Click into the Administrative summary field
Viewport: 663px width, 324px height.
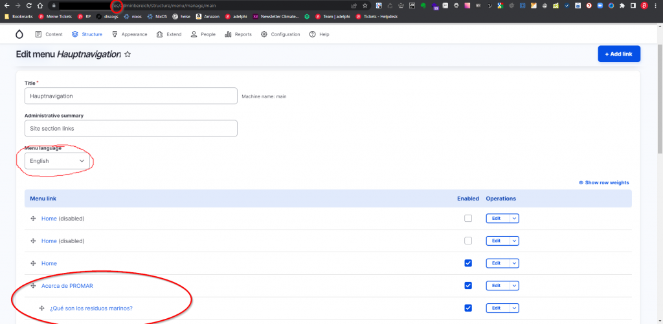(131, 129)
